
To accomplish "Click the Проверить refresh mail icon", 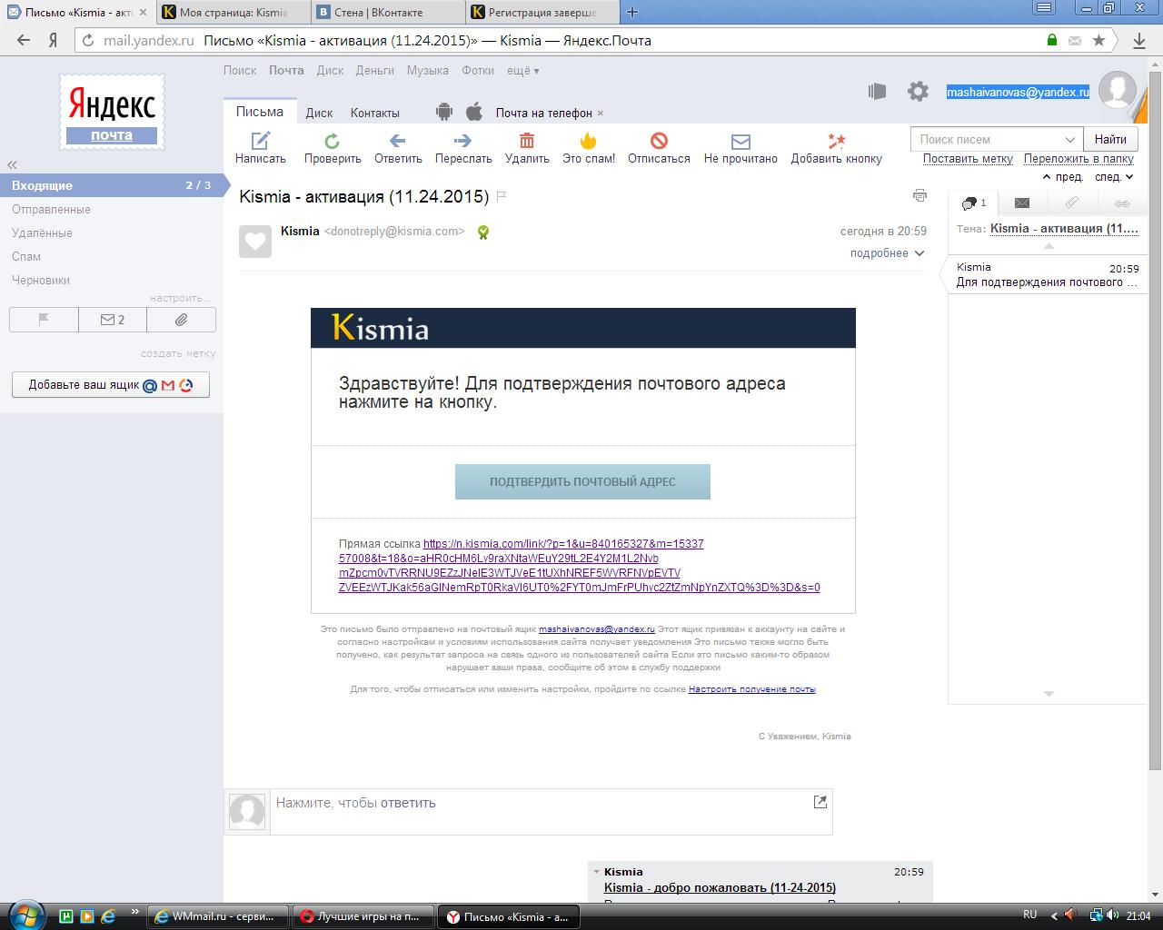I will point(333,140).
